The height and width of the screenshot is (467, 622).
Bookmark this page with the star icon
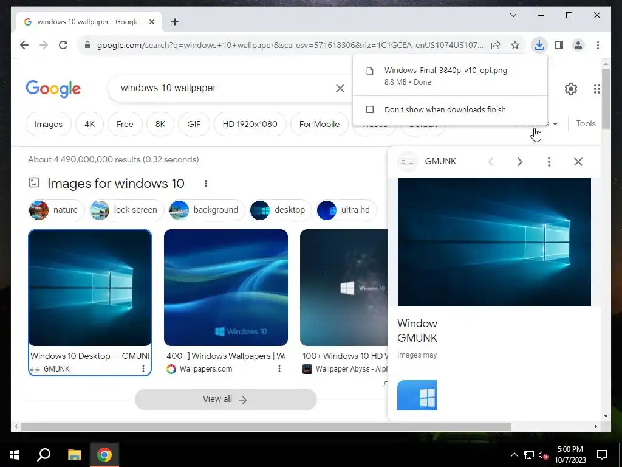point(515,45)
